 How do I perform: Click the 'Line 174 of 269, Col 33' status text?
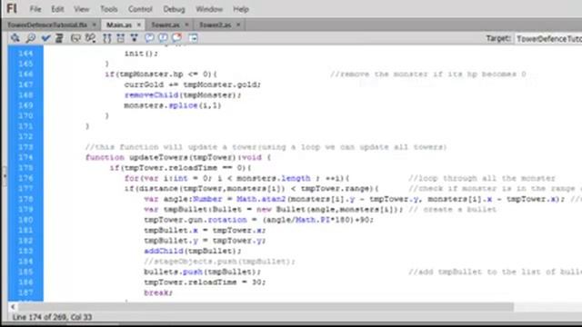click(x=52, y=317)
